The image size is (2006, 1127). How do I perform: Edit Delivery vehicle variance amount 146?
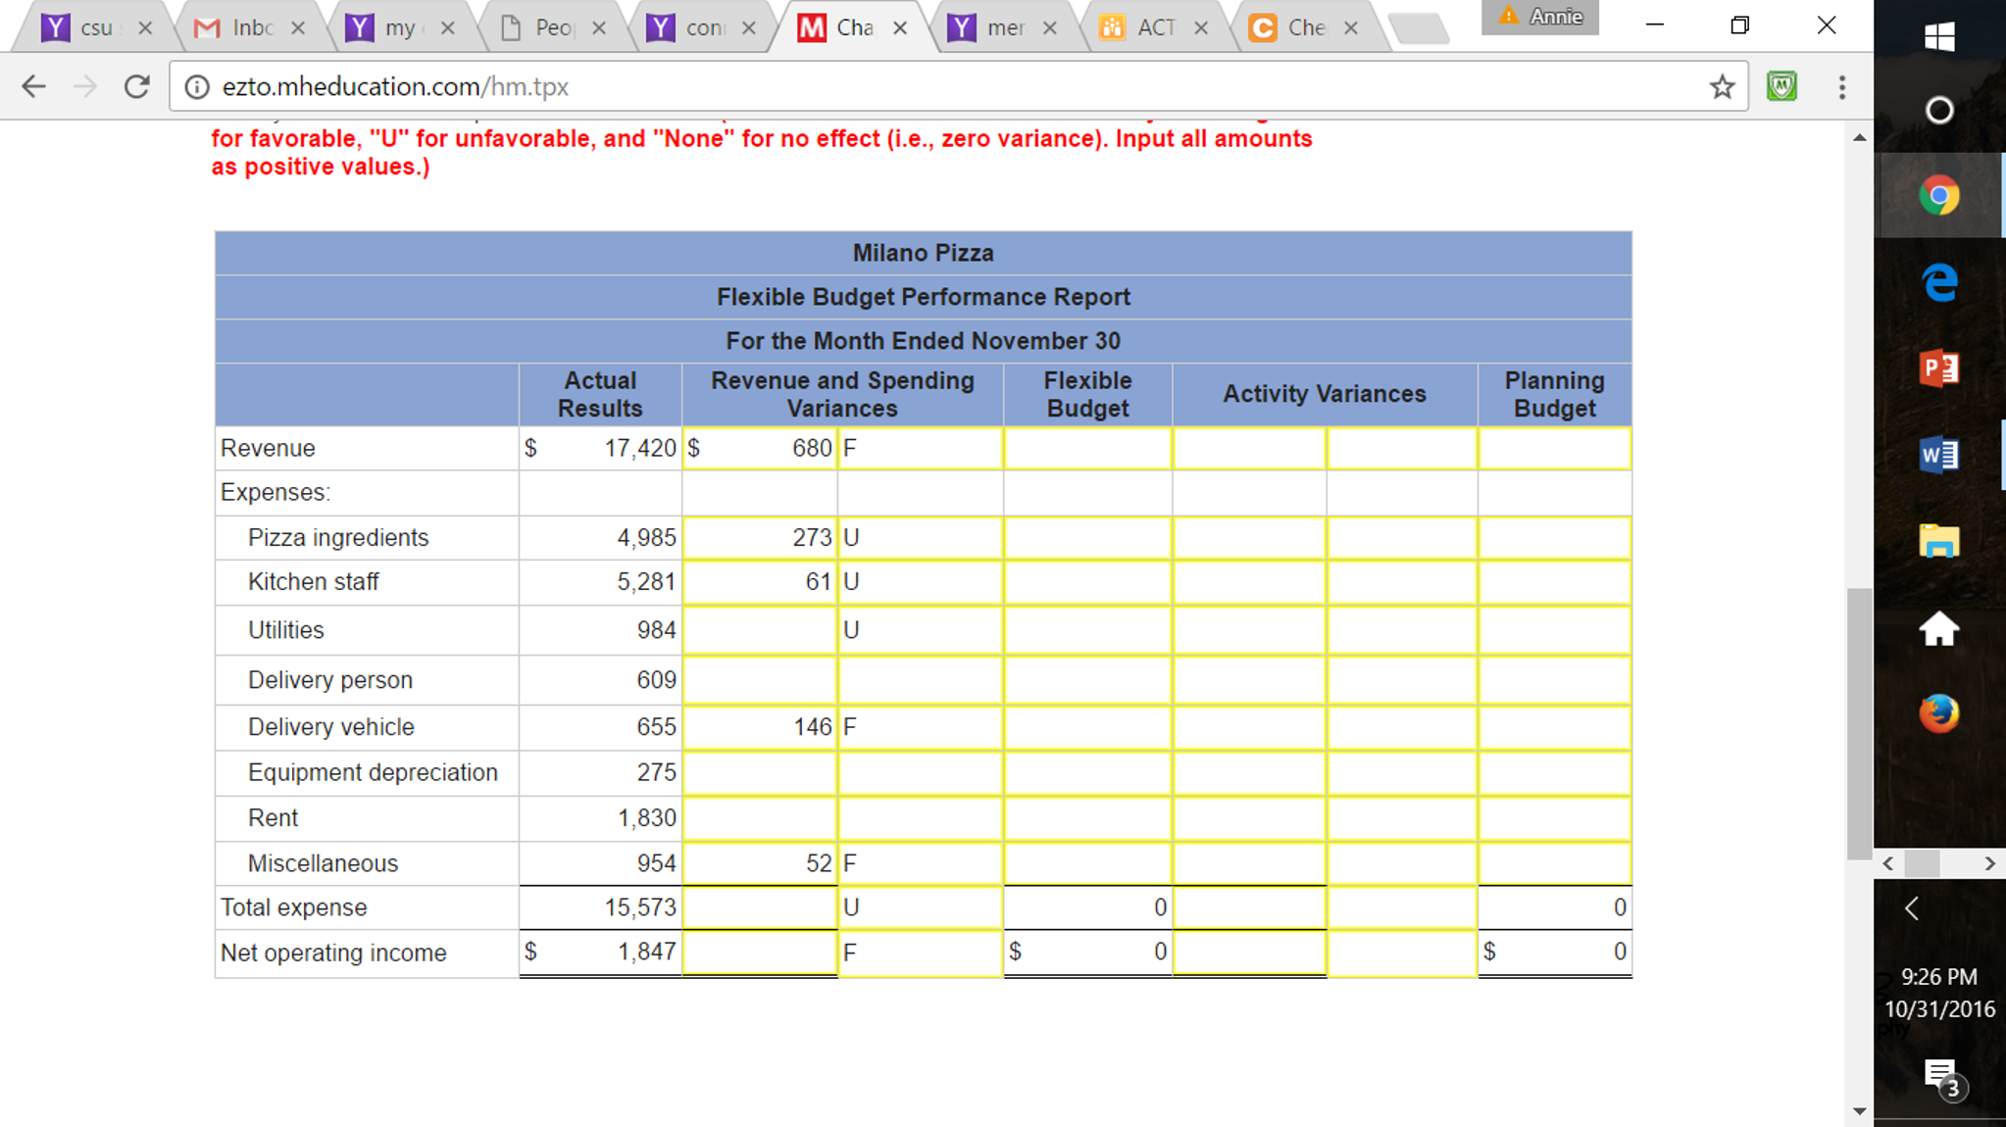coord(760,726)
